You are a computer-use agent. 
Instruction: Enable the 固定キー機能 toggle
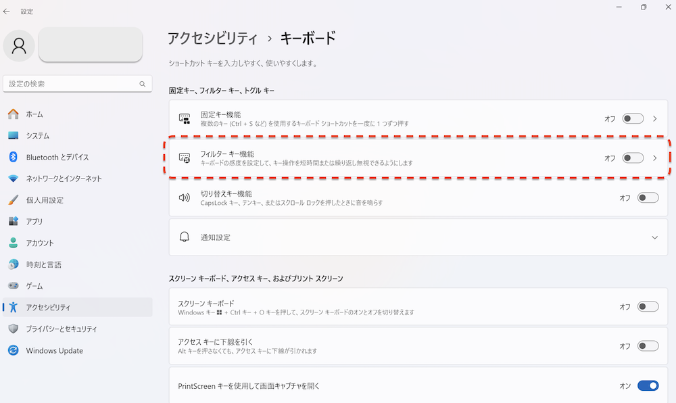pos(633,118)
